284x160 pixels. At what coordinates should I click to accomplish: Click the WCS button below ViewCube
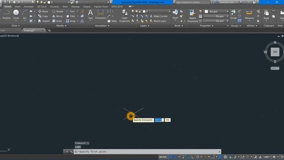[x=275, y=68]
